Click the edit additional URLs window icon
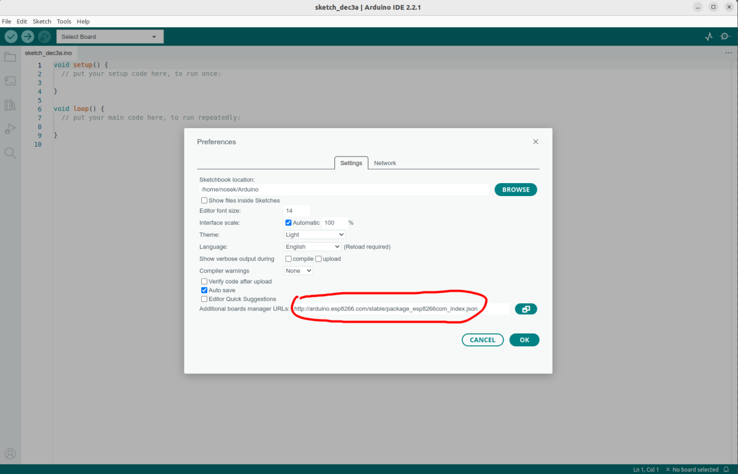Viewport: 738px width, 474px height. (526, 309)
